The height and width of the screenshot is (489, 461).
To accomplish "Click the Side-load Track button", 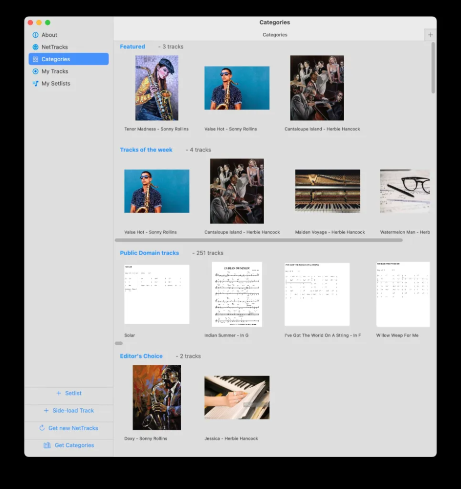I will 68,411.
